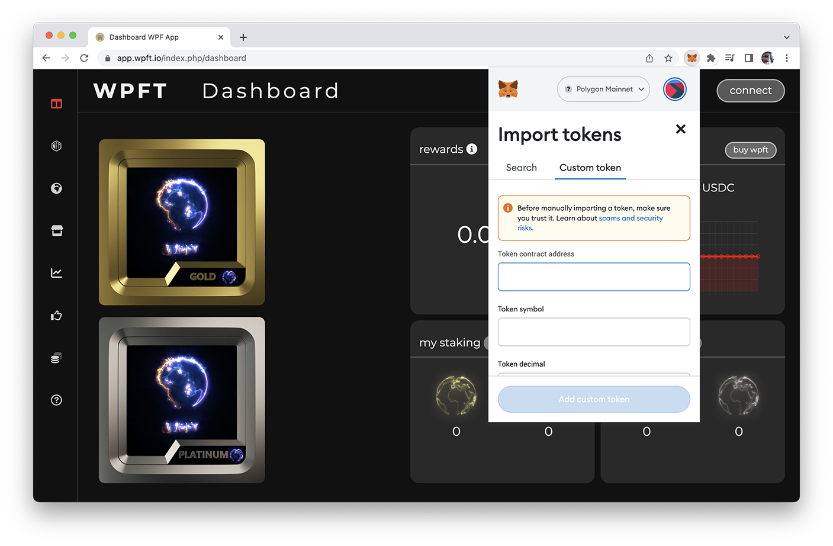This screenshot has height=546, width=833.
Task: Click the share page icon in address bar
Action: [649, 58]
